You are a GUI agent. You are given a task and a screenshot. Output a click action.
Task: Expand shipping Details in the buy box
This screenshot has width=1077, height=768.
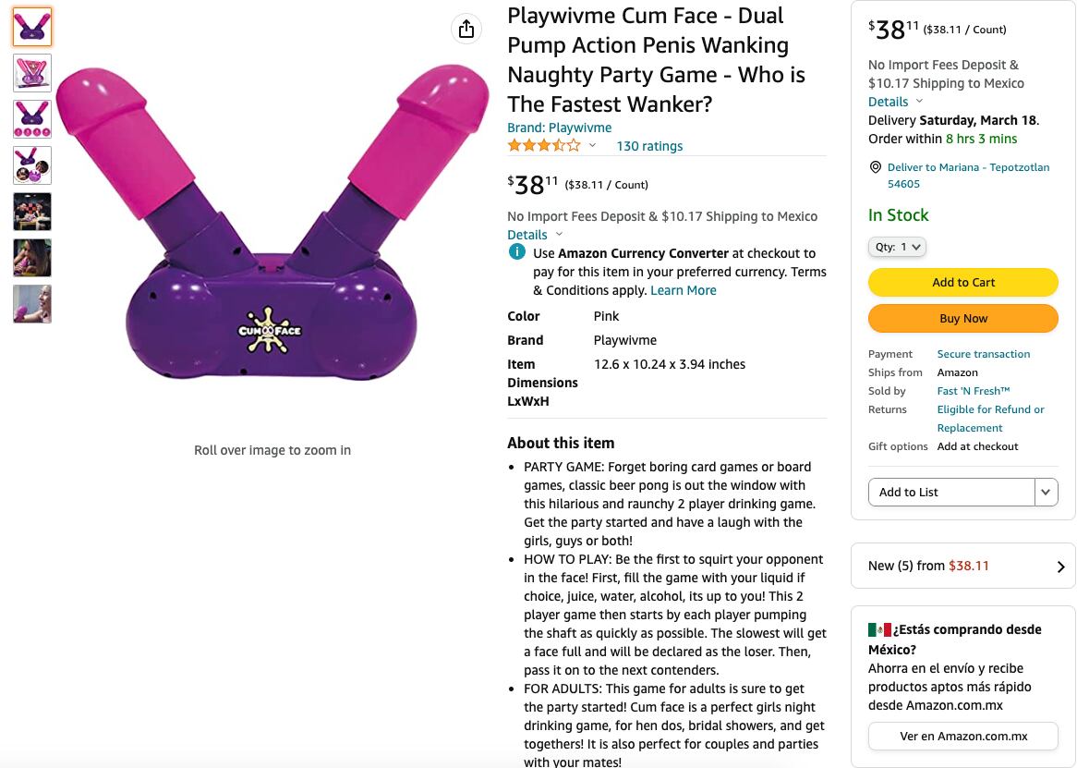click(x=895, y=102)
